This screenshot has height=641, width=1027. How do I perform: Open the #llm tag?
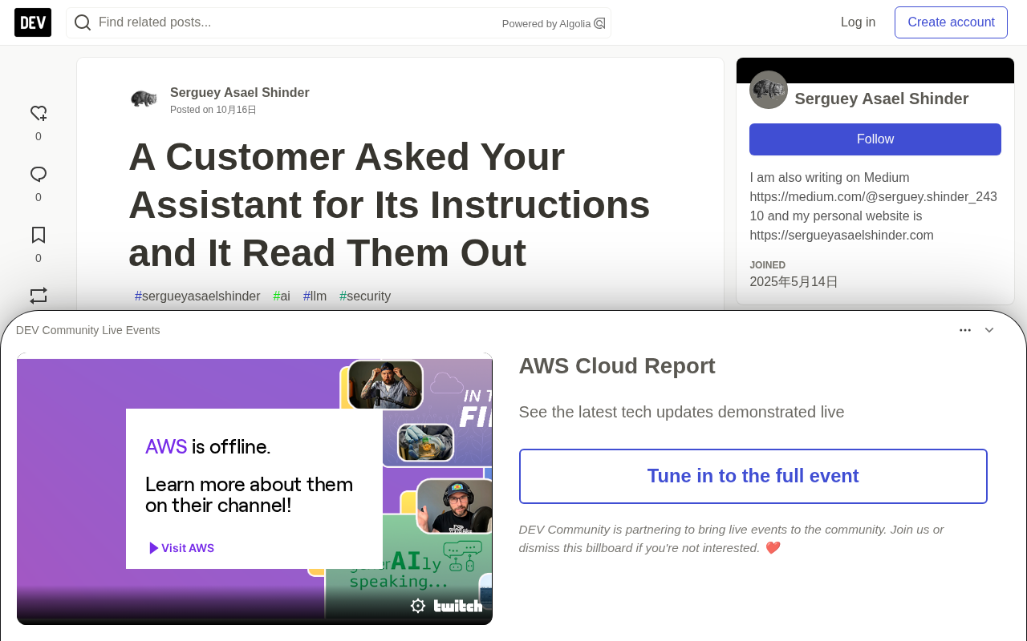pos(315,296)
